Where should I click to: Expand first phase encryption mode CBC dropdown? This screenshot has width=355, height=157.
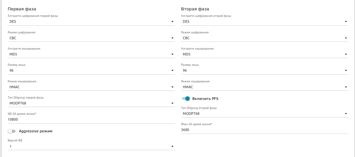(x=91, y=38)
